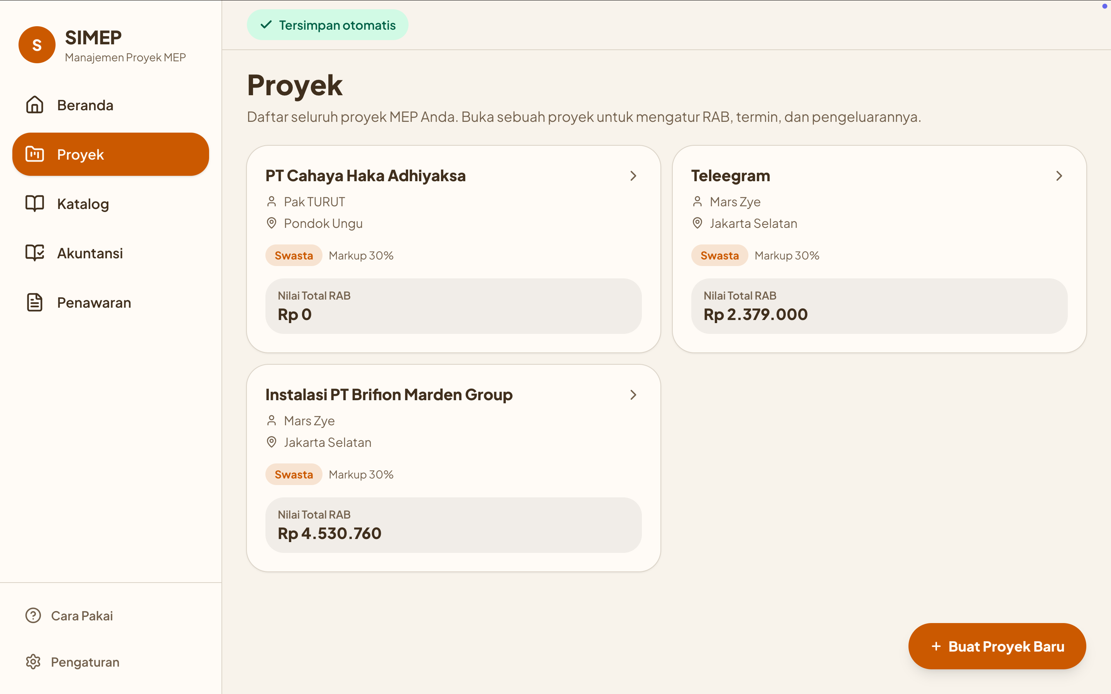Go to Beranda in the sidebar
1111x694 pixels.
coord(111,104)
